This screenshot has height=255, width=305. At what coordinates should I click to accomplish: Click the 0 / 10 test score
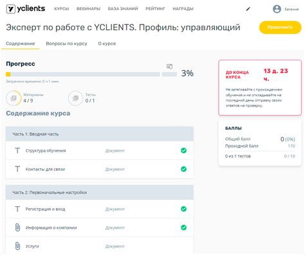click(290, 156)
